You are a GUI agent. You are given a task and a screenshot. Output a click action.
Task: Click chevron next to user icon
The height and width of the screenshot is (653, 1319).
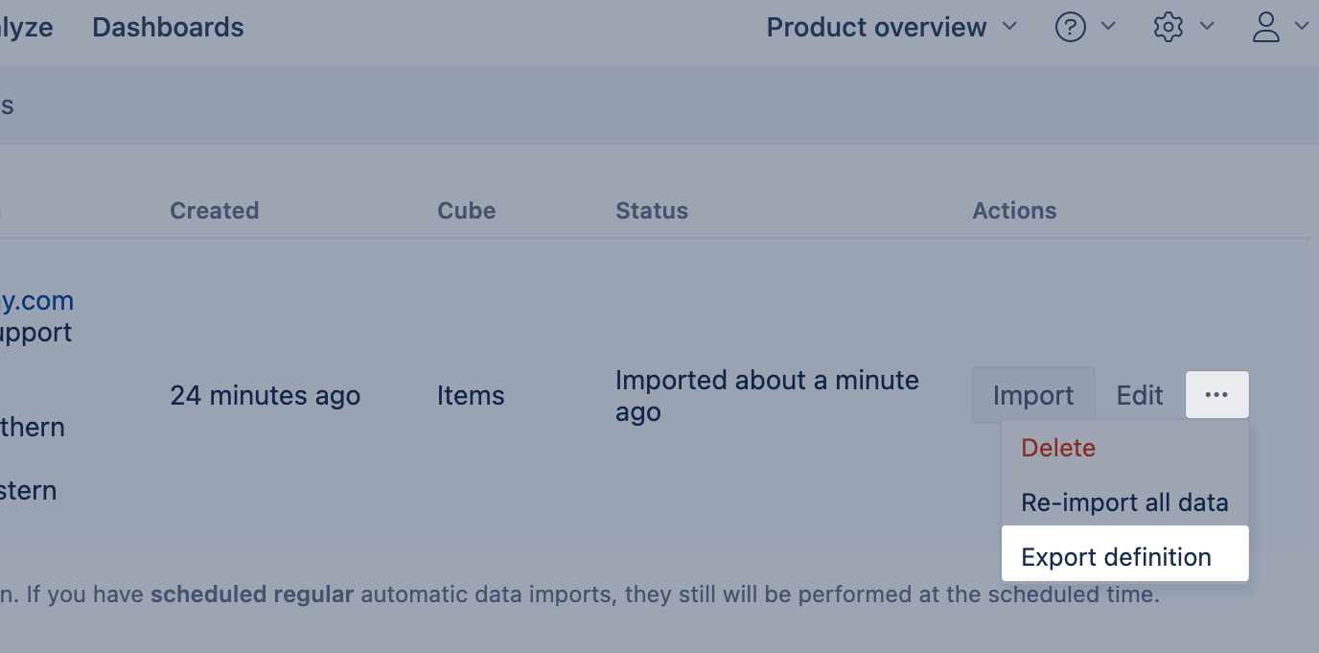[x=1302, y=27]
